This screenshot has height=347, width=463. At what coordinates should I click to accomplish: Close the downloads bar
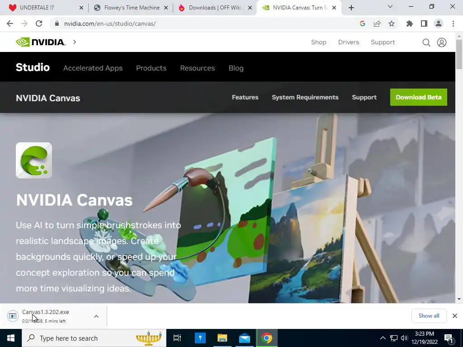click(x=455, y=316)
